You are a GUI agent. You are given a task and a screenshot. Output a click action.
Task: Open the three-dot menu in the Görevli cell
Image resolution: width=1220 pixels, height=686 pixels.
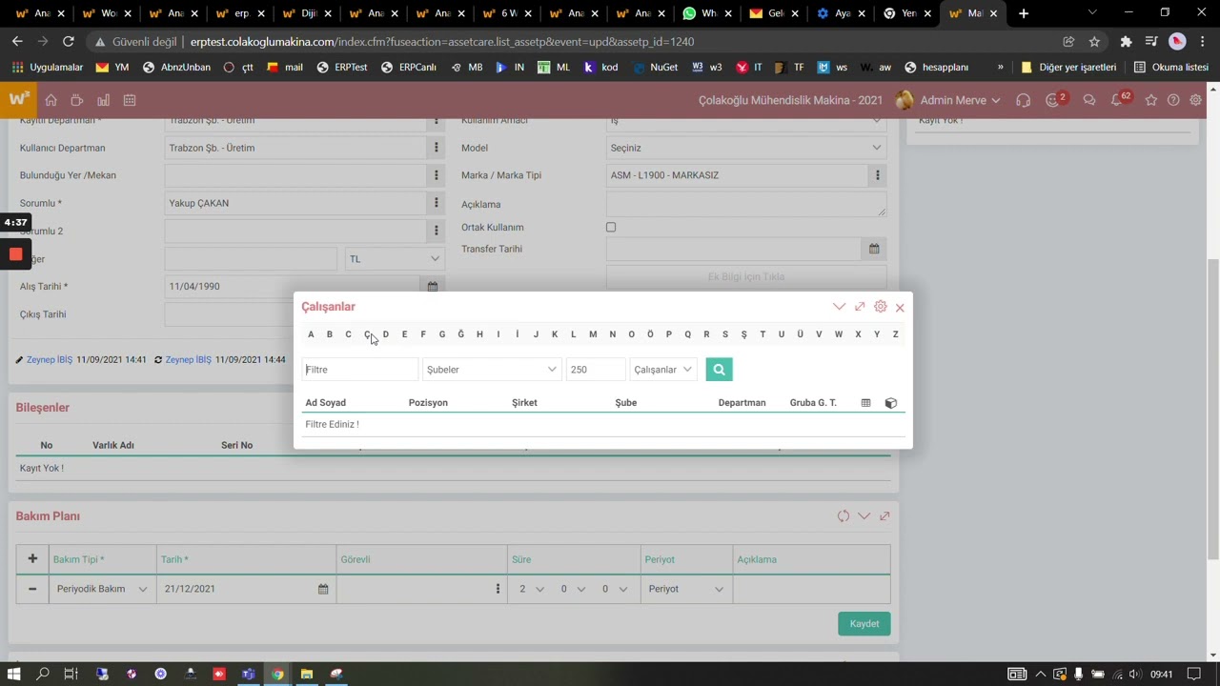[x=498, y=589]
